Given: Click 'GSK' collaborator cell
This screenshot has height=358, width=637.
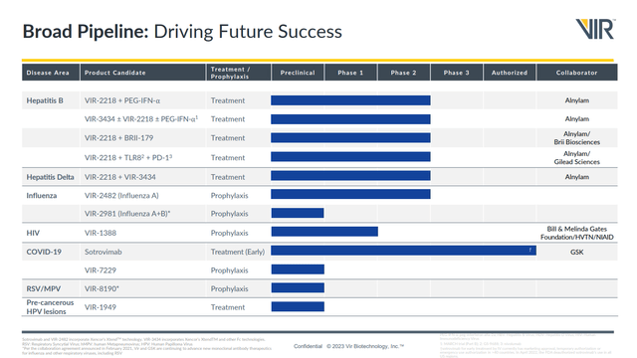Looking at the screenshot, I should click(x=577, y=252).
